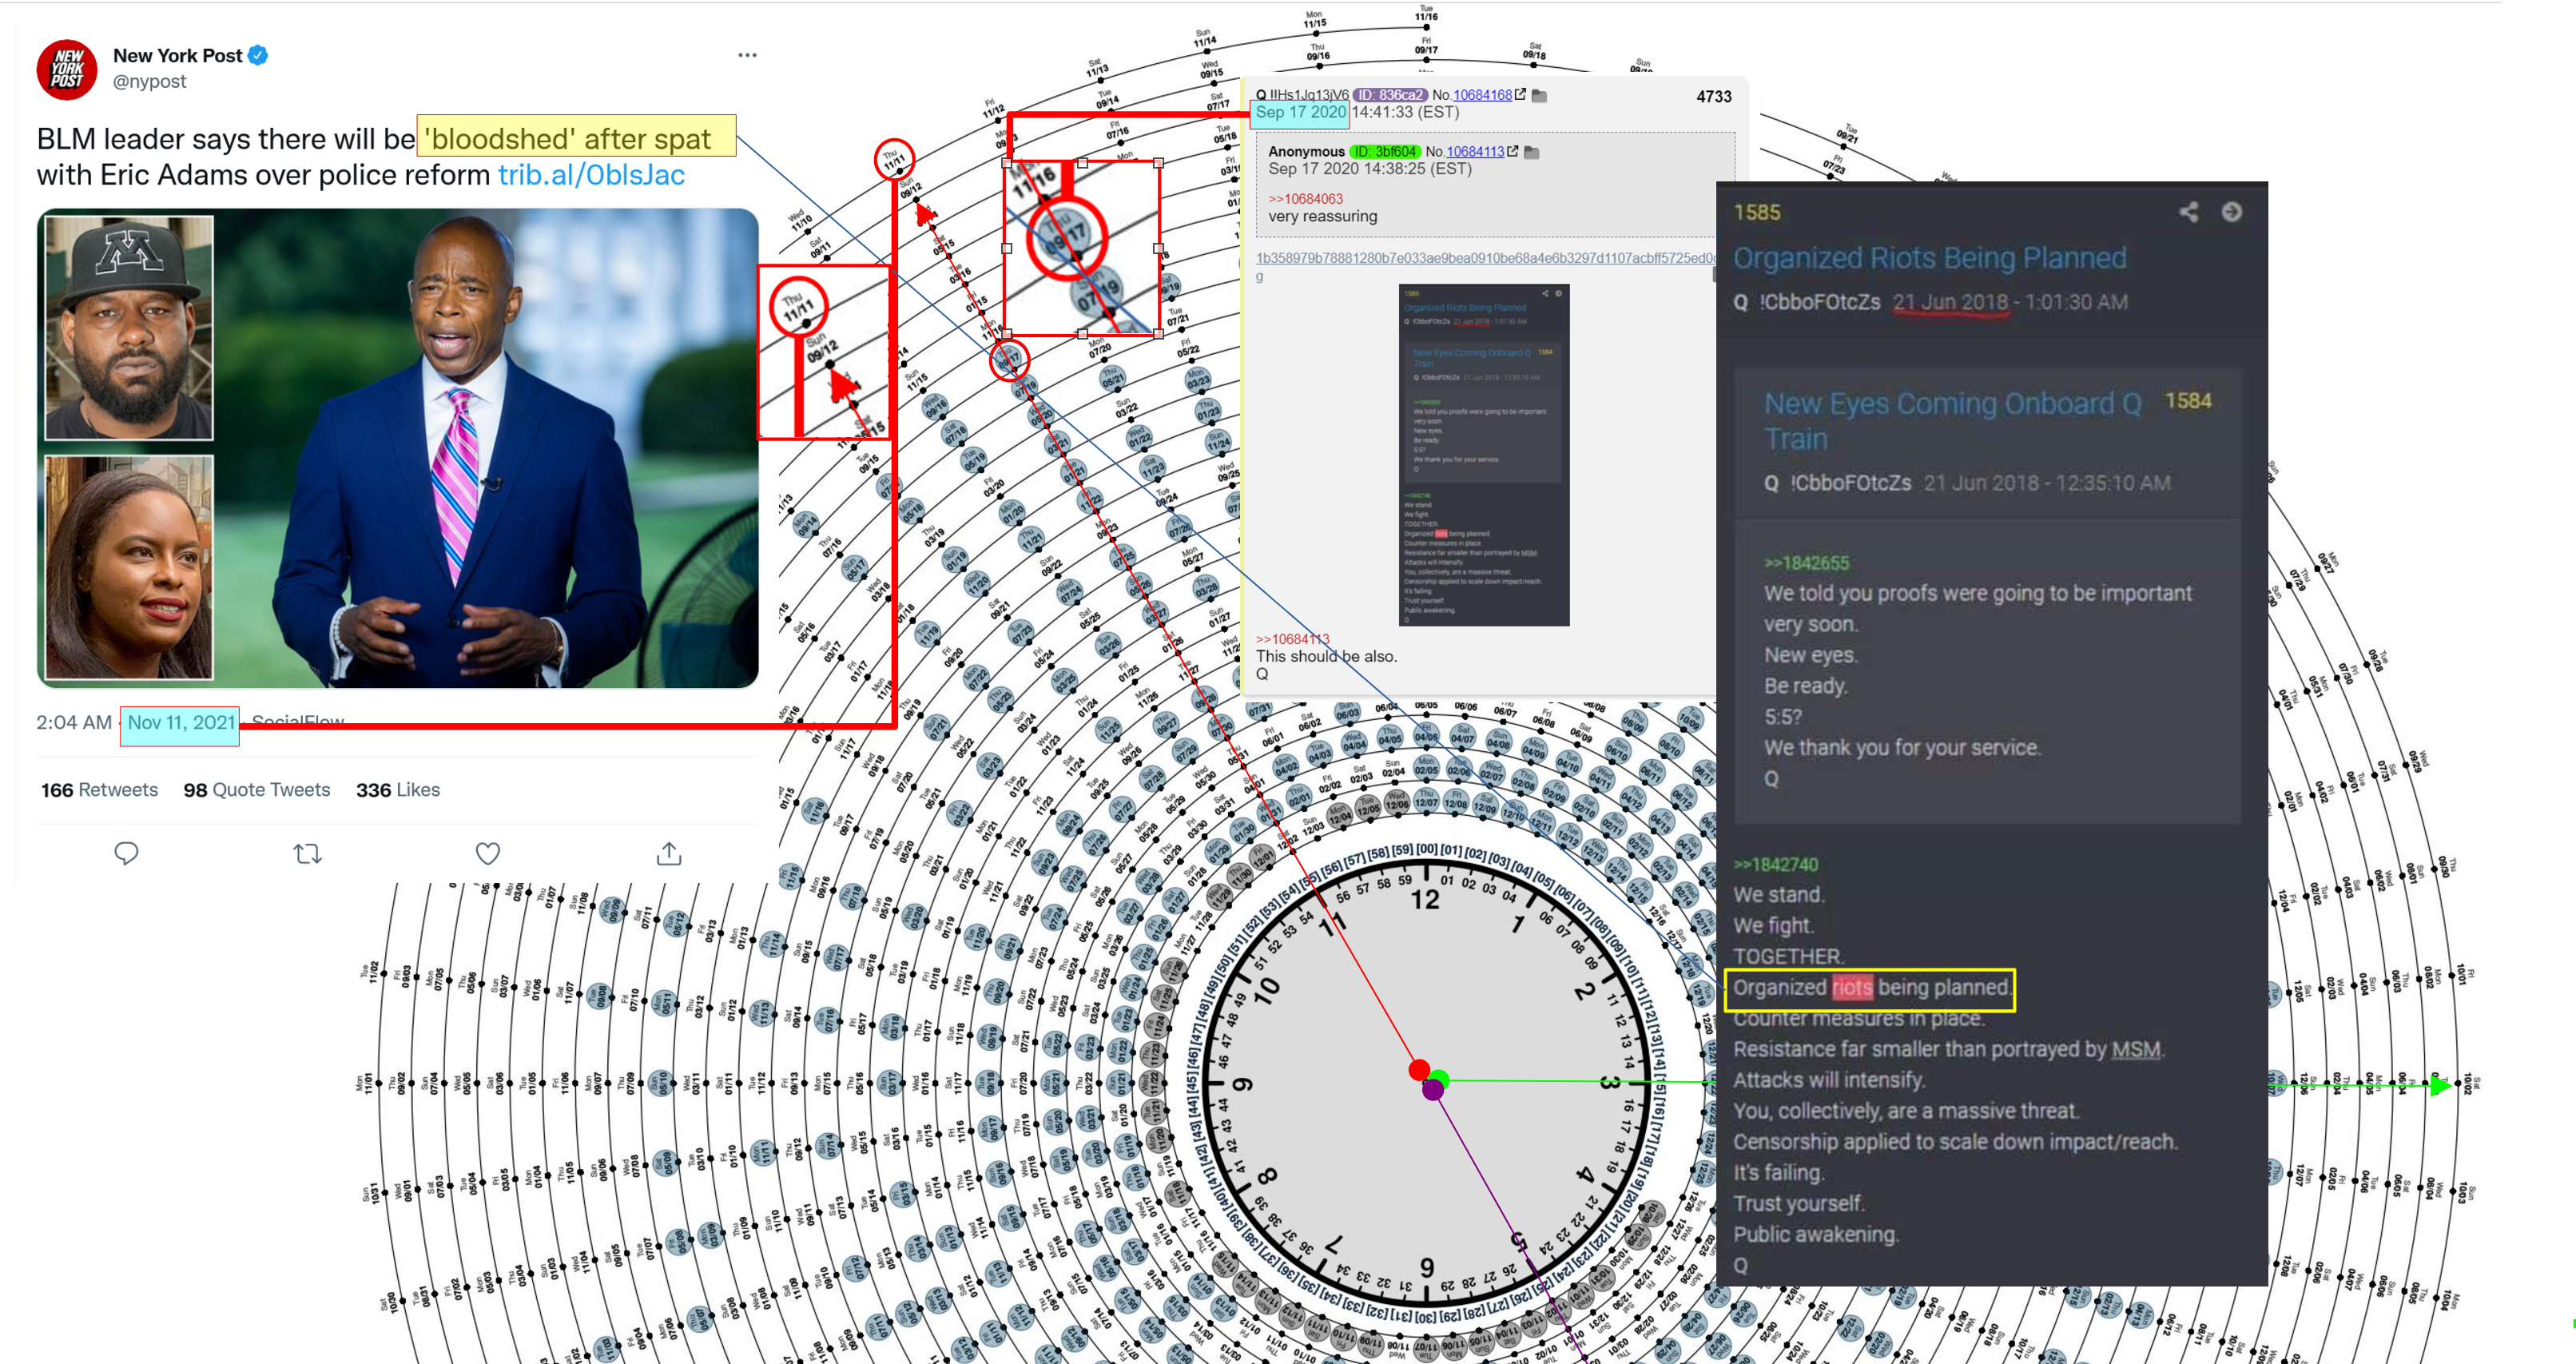
Task: Click the 'very reassuring' reply text
Action: [x=1322, y=216]
